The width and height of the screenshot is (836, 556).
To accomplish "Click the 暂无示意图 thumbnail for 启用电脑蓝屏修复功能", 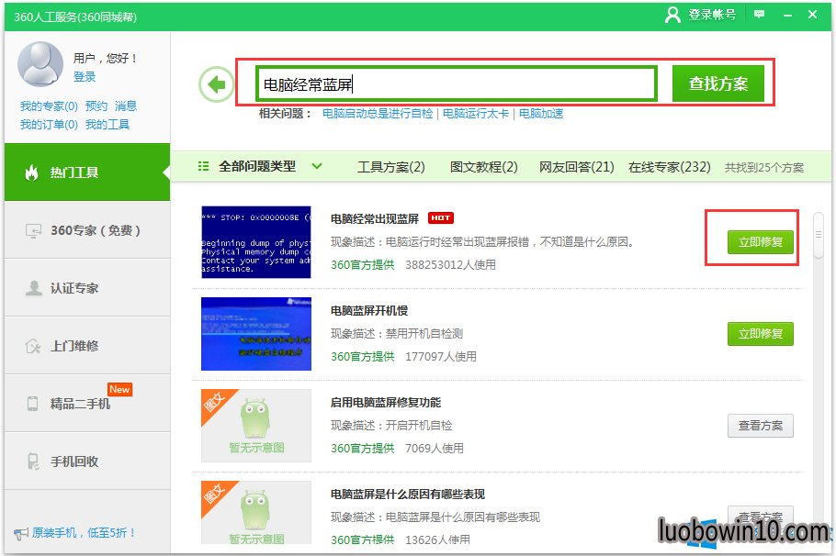I will pos(256,426).
